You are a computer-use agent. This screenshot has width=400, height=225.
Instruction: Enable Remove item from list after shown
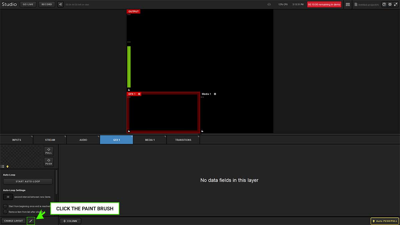5,212
